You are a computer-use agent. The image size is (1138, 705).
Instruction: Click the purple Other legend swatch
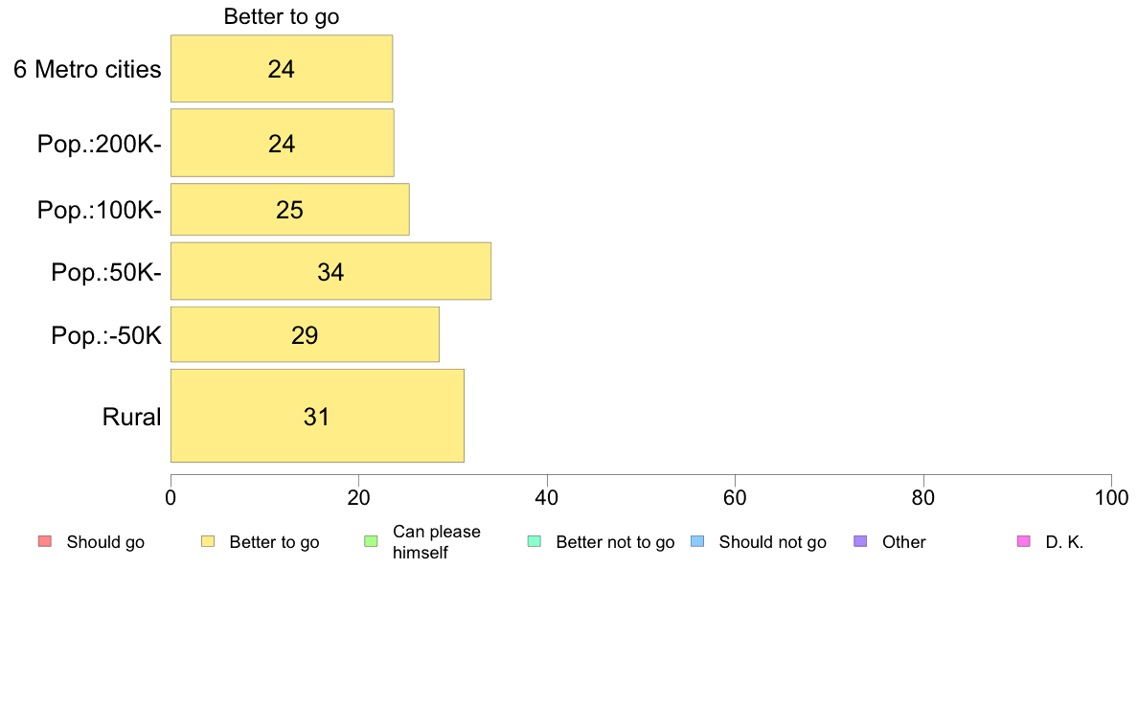(861, 541)
